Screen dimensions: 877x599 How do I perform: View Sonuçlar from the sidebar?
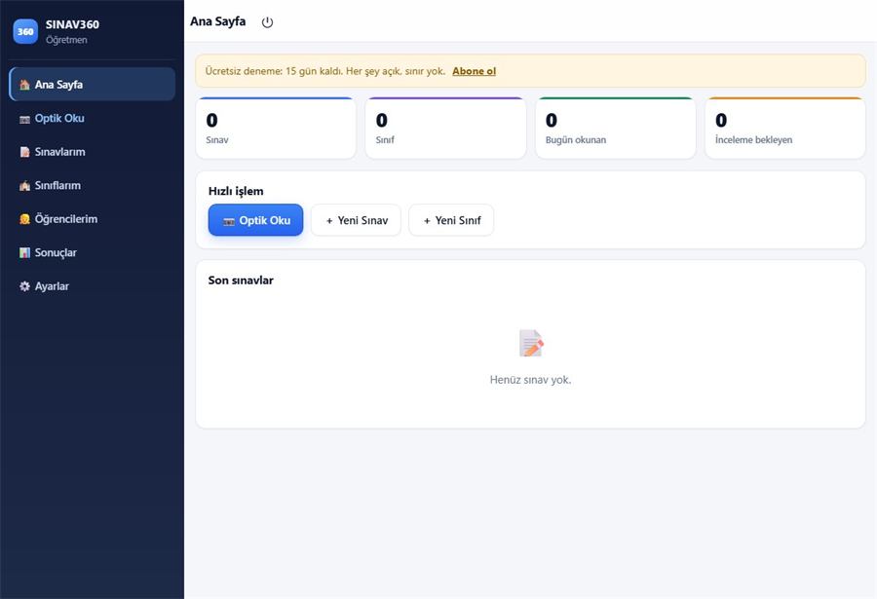tap(93, 252)
